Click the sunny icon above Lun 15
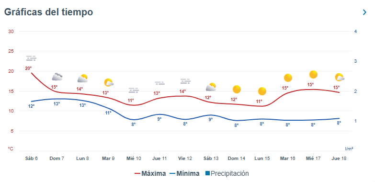 pos(262,91)
